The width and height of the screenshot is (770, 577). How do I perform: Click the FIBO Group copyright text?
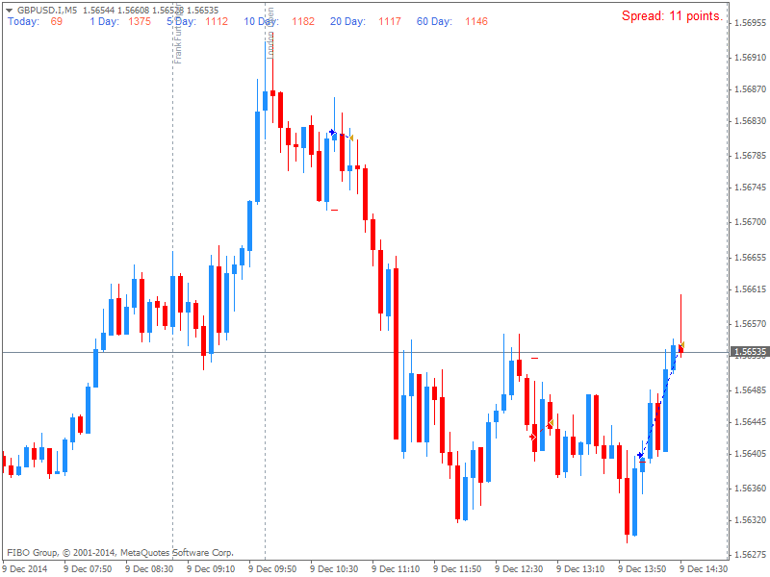[120, 552]
